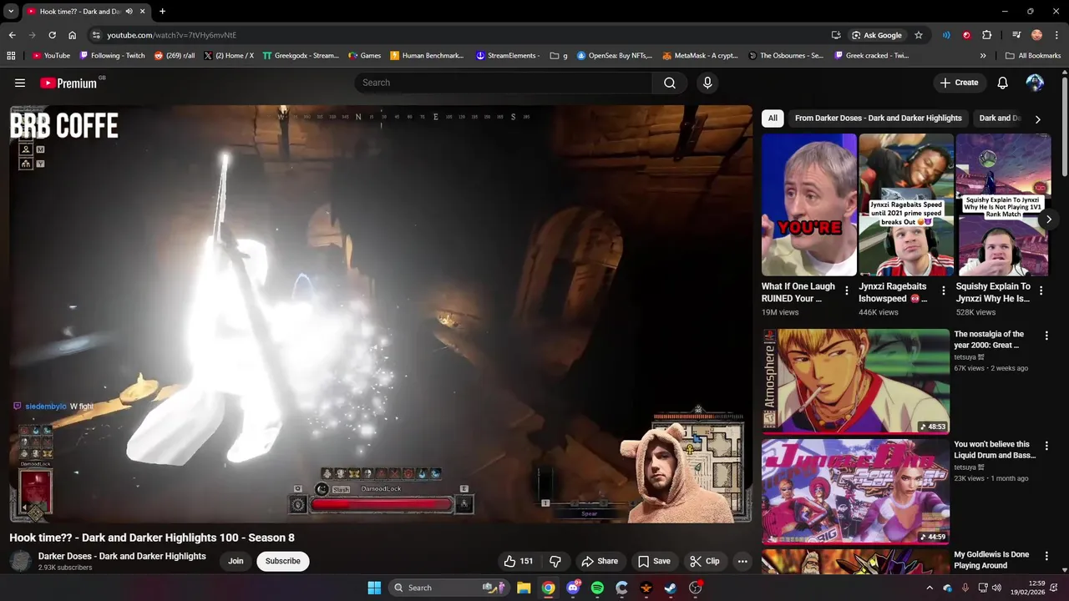Image resolution: width=1069 pixels, height=601 pixels.
Task: Open options for 'nostalgia of the year 2000'
Action: [x=1046, y=336]
